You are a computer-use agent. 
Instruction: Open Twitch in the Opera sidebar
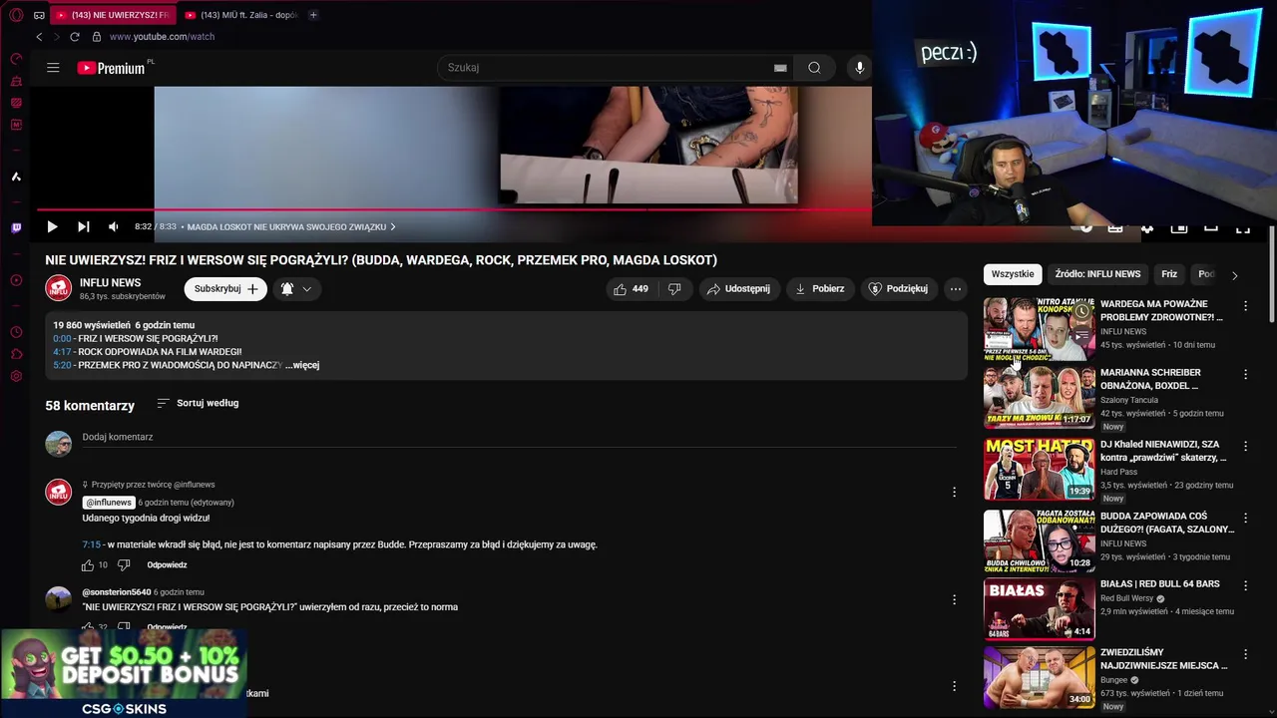[x=16, y=228]
